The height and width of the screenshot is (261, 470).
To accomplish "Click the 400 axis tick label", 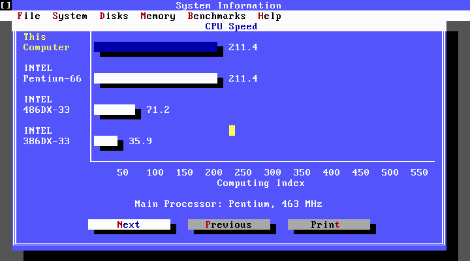I will [x=331, y=172].
